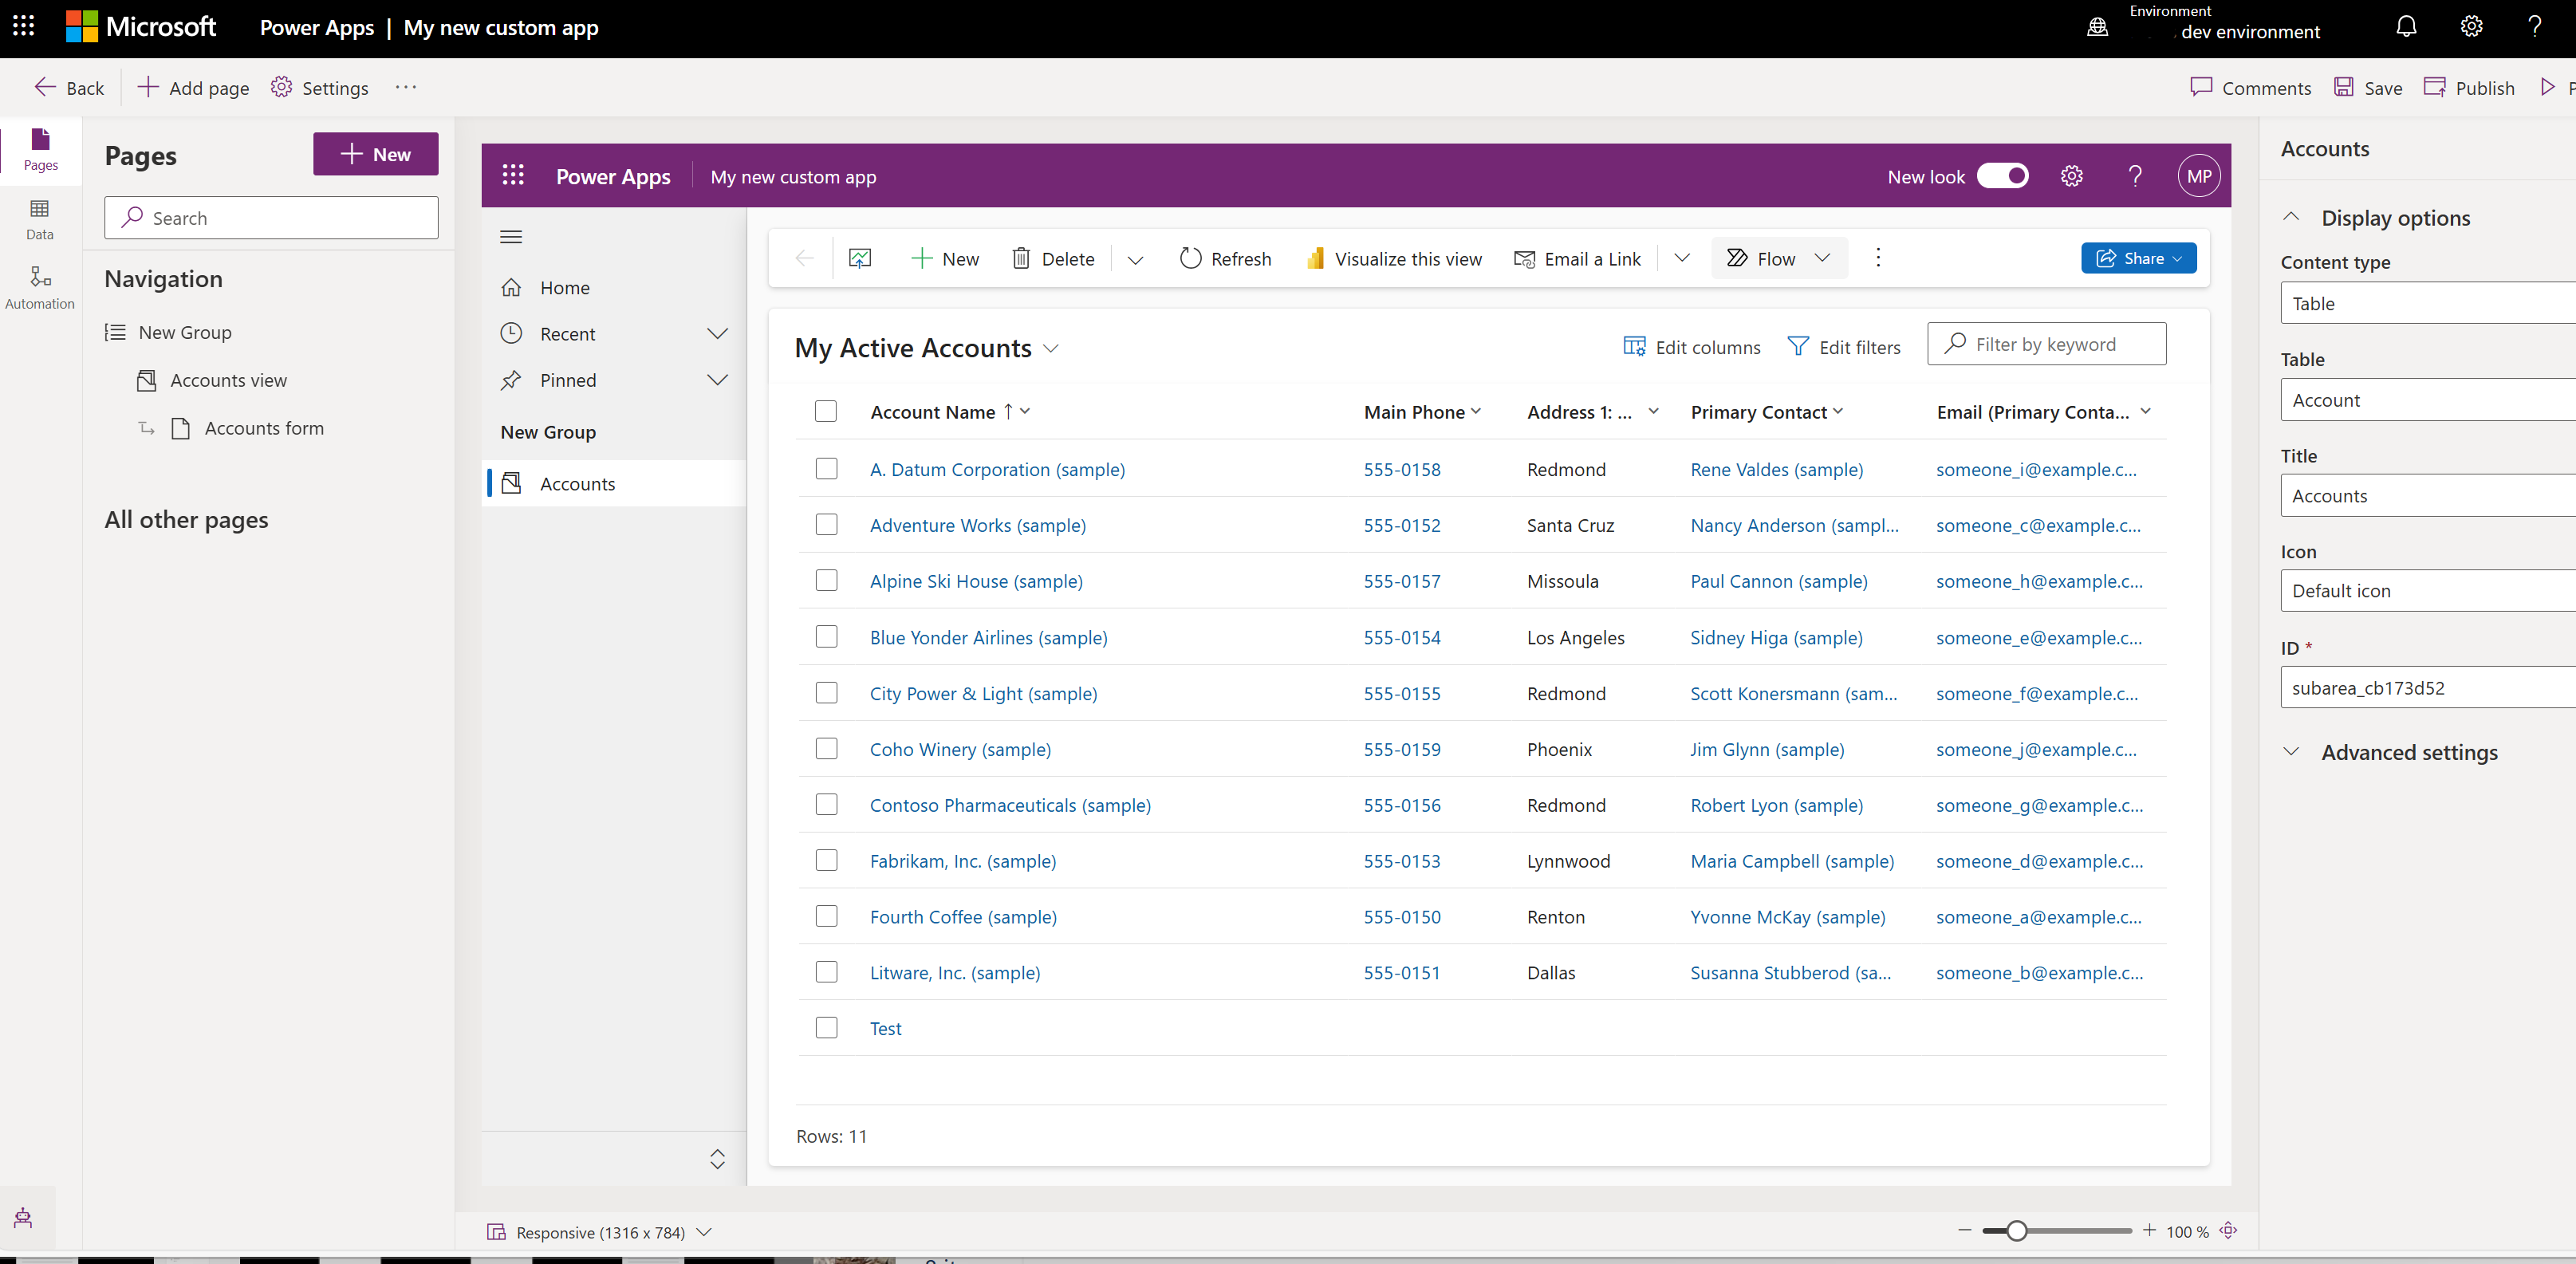The height and width of the screenshot is (1264, 2576).
Task: Check the A. Datum Corporation checkbox
Action: 828,468
